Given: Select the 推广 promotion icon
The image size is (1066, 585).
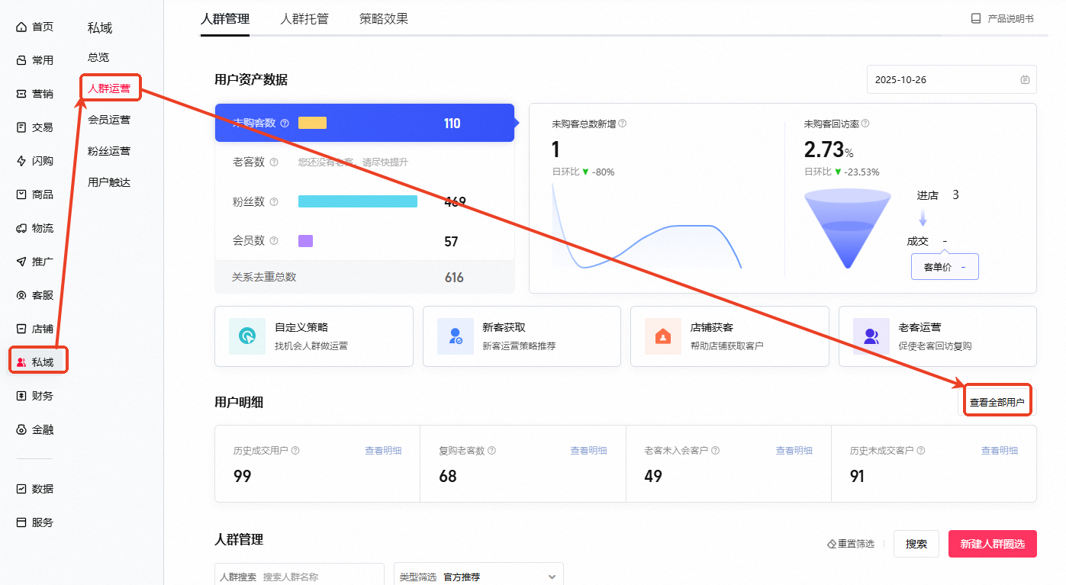Looking at the screenshot, I should pos(21,262).
